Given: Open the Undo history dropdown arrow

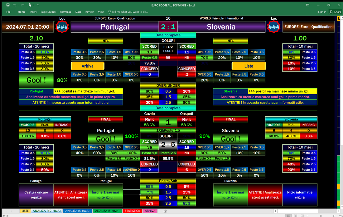Looking at the screenshot, I should [x=18, y=5].
